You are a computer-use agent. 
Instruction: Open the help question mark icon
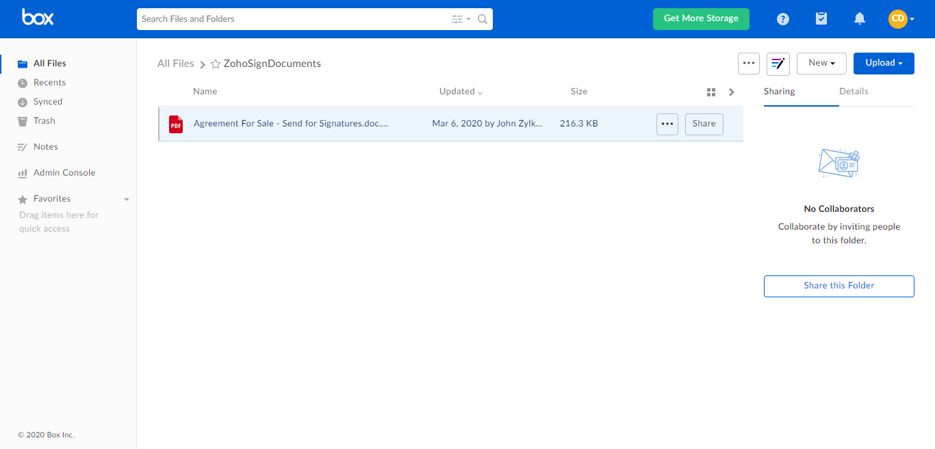783,19
